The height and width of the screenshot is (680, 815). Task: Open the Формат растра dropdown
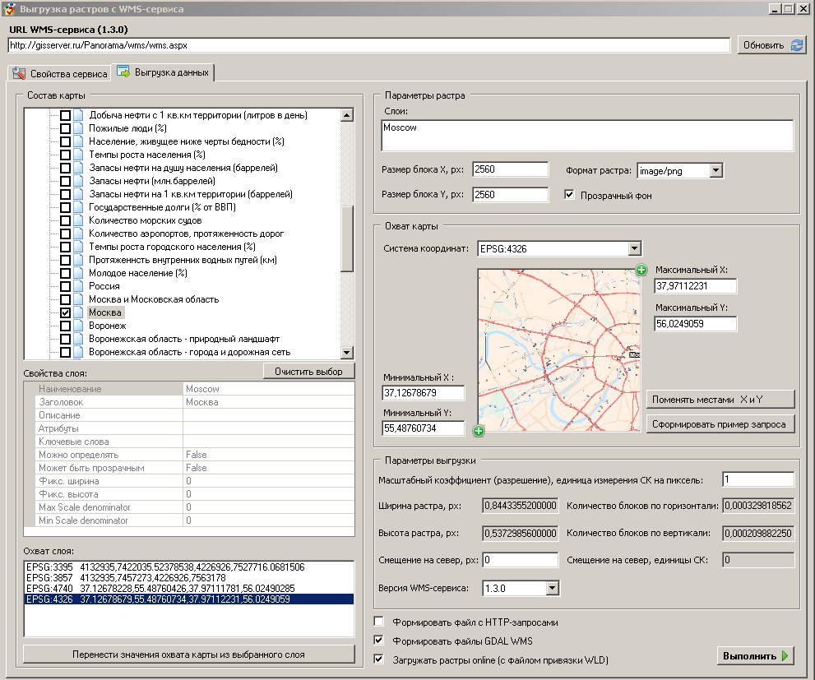715,170
